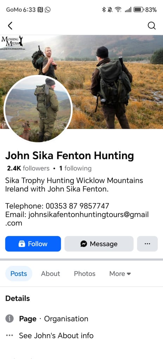This screenshot has height=359, width=163.
Task: Open See John's About info
Action: tap(56, 336)
